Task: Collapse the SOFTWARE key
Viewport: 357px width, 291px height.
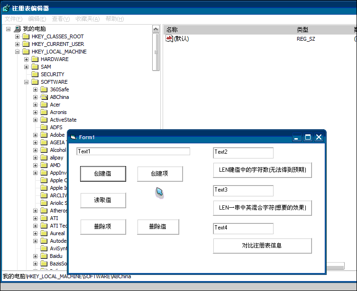Action: tap(26, 82)
